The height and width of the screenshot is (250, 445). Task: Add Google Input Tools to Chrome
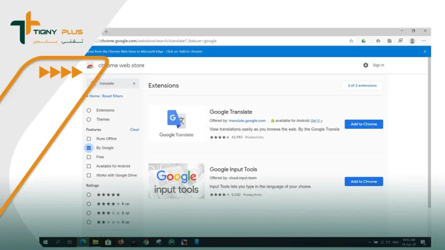364,182
